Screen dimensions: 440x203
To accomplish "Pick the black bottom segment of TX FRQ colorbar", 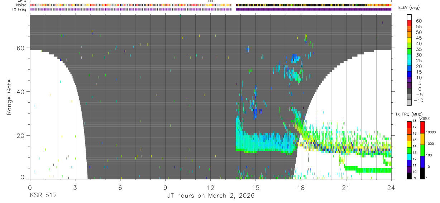I will coord(409,176).
